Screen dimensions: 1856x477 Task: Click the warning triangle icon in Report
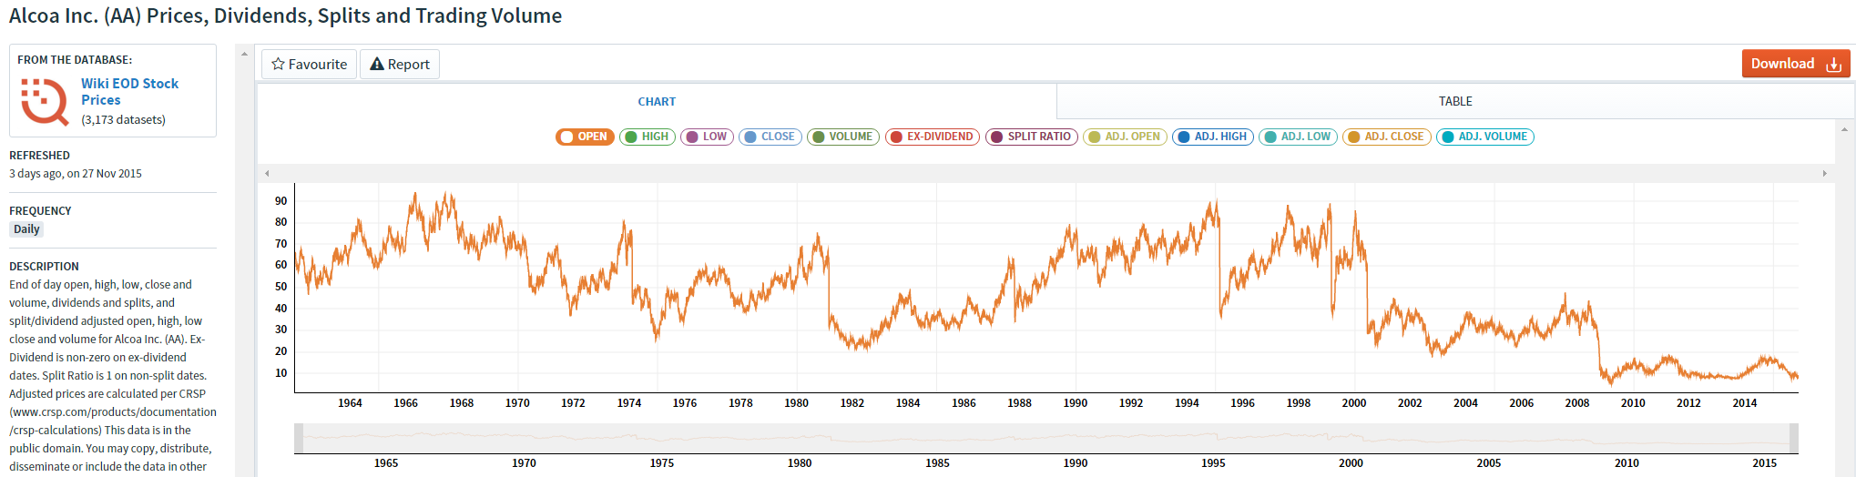point(376,64)
